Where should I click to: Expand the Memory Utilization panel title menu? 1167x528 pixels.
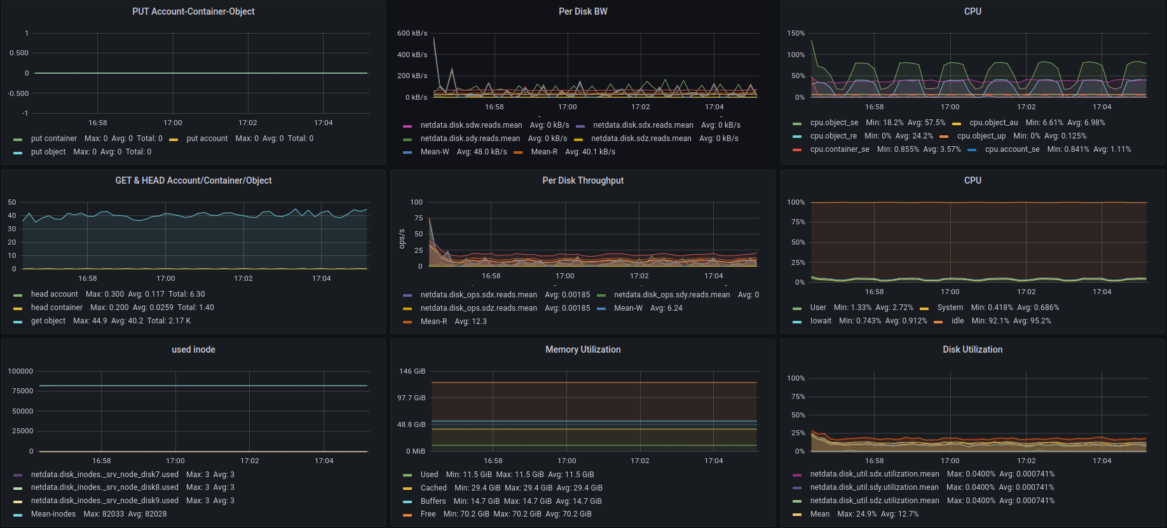point(582,349)
